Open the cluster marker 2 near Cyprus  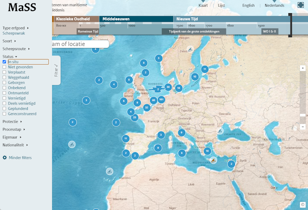(231, 164)
